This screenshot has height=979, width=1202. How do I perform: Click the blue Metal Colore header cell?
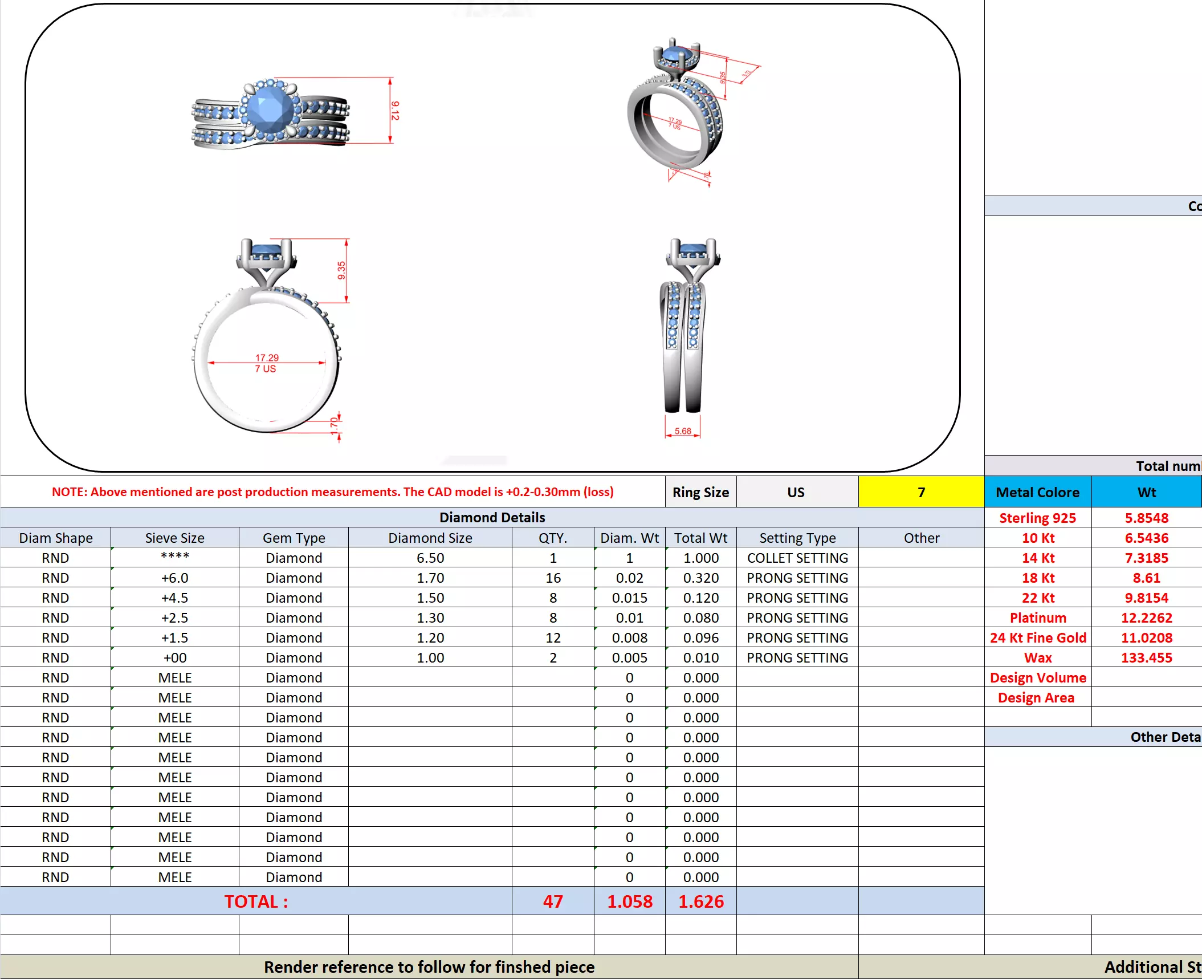[1037, 492]
